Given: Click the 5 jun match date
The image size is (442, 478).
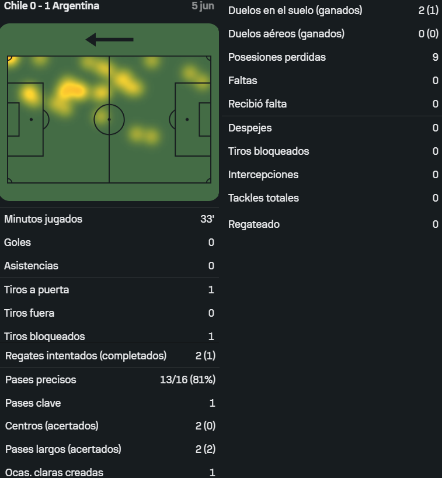Looking at the screenshot, I should coord(203,6).
